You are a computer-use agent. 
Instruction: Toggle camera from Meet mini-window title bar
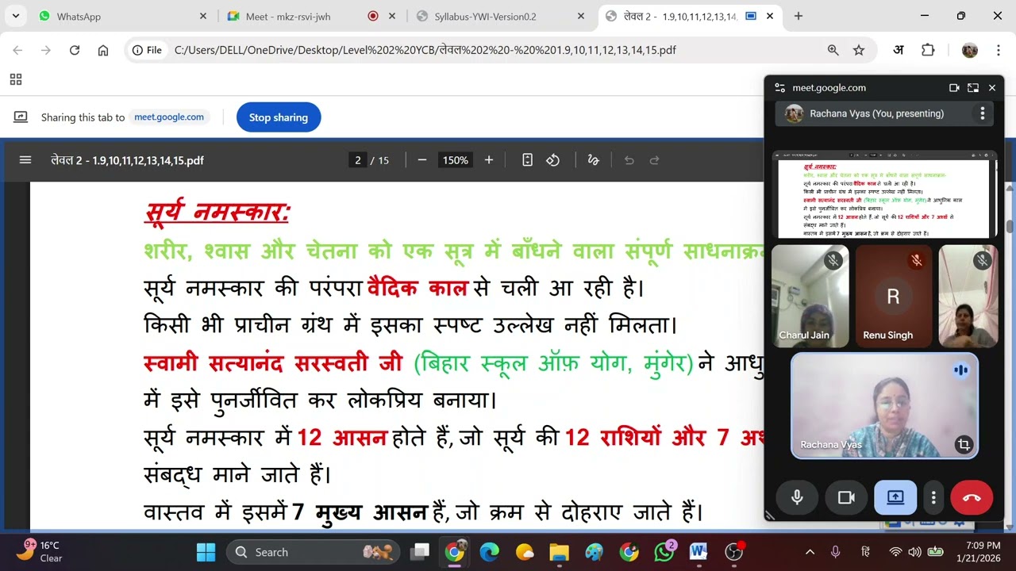[954, 88]
